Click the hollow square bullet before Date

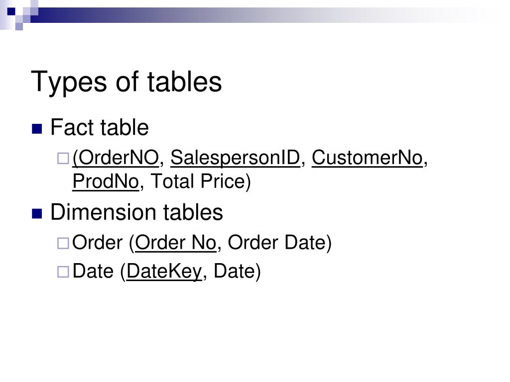[x=63, y=272]
